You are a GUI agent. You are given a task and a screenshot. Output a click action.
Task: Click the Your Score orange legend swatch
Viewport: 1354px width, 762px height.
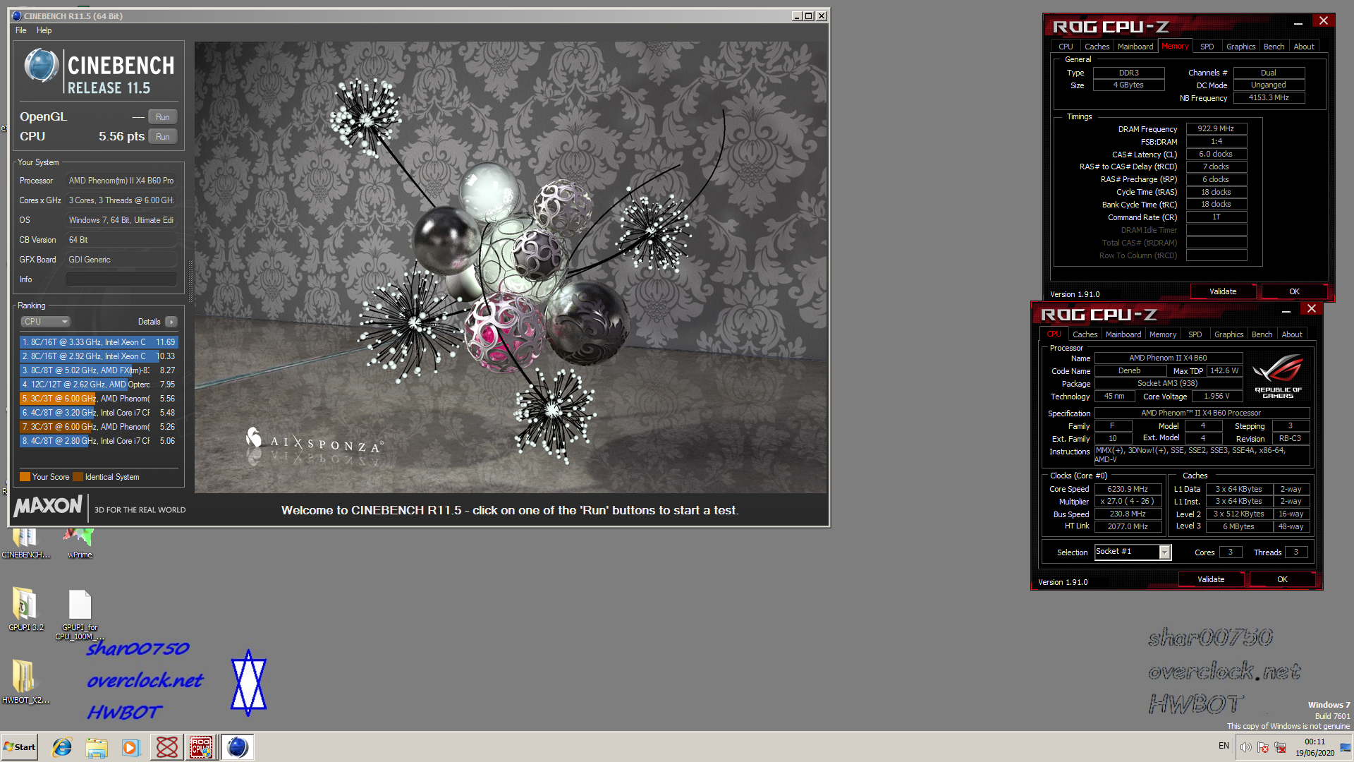(25, 477)
